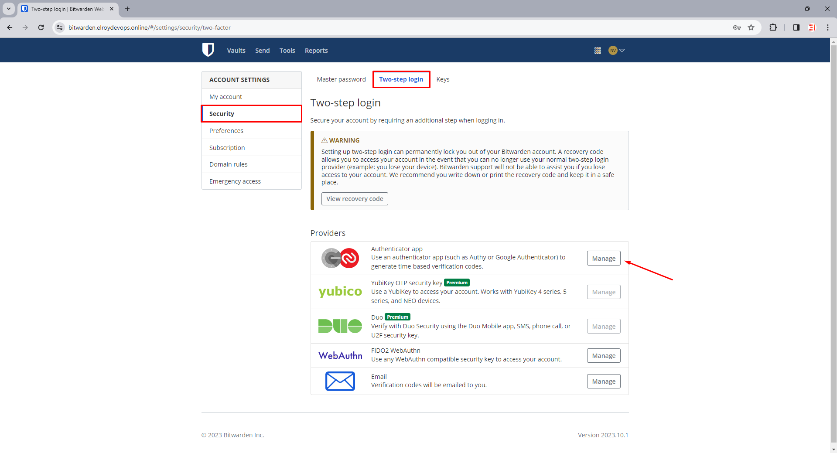Click the Version 2023.10.1 text
Image resolution: width=837 pixels, height=453 pixels.
(x=603, y=435)
